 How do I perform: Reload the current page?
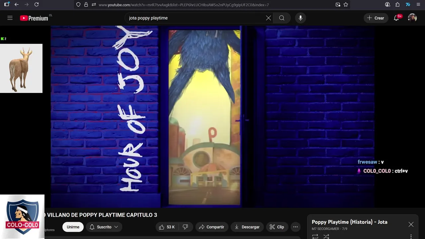tap(37, 5)
